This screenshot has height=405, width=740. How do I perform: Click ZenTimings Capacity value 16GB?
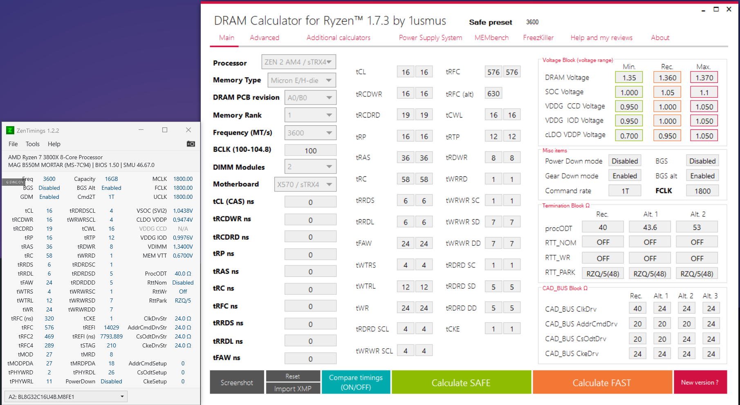click(x=111, y=179)
